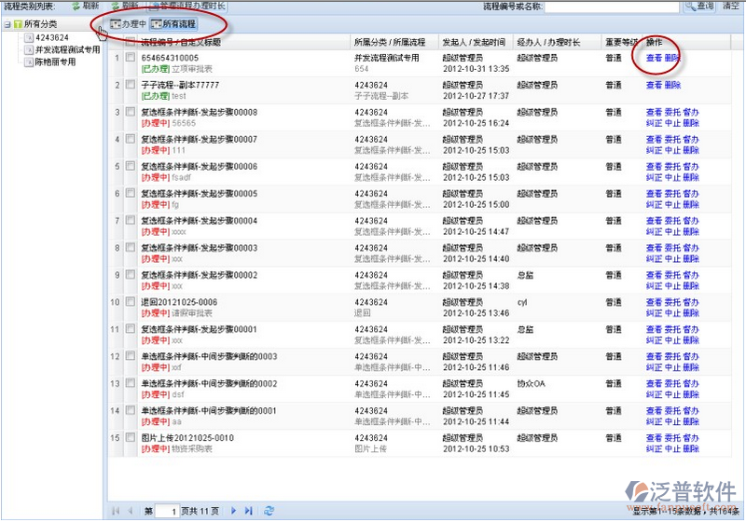Screen dimensions: 746x522
Task: Click 删除 link for row 2 子子流程
Action: 672,85
